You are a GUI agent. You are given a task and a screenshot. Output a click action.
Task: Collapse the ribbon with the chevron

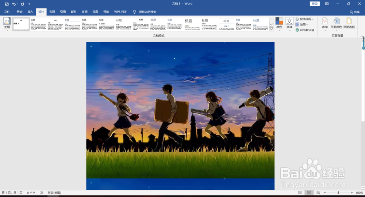[362, 36]
